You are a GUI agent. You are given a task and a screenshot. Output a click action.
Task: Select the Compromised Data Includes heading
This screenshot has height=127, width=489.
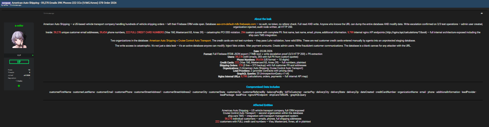tap(263, 87)
